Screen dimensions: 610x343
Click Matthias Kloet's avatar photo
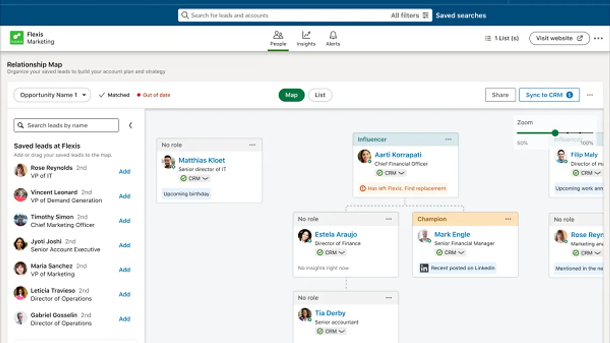pyautogui.click(x=168, y=162)
